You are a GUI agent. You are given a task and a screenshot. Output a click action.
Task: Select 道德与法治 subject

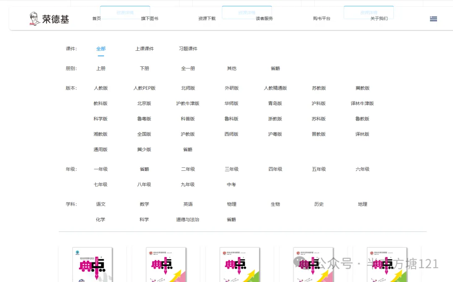coord(188,219)
